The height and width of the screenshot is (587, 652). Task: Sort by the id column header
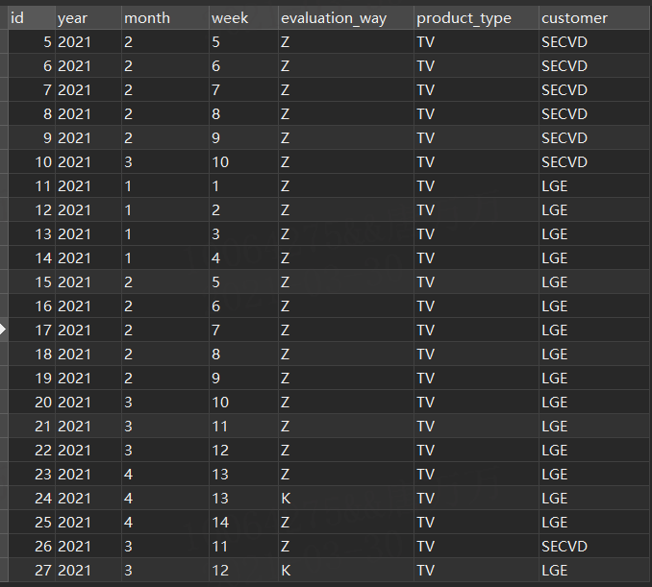(x=32, y=18)
